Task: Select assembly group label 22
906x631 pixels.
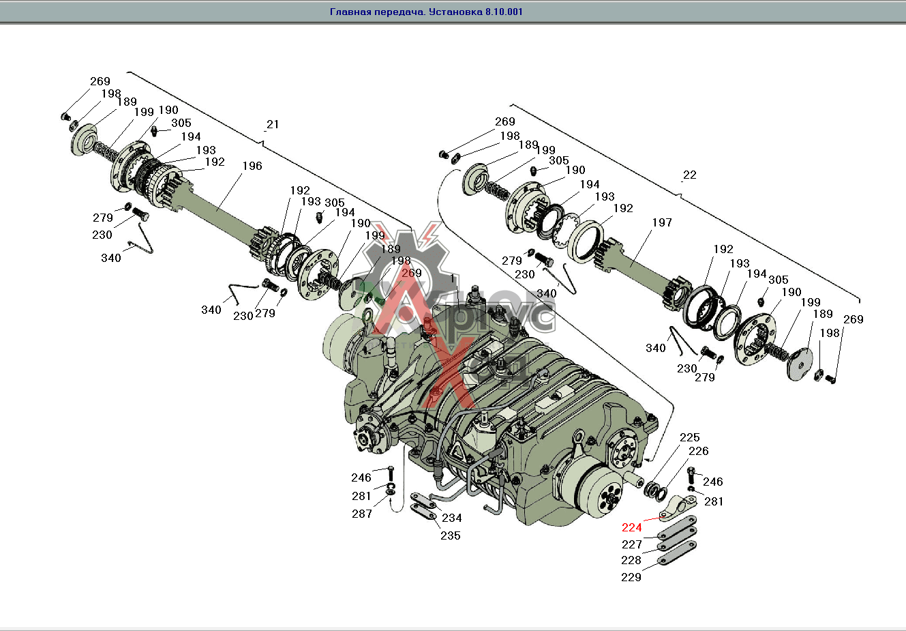Action: tap(689, 175)
